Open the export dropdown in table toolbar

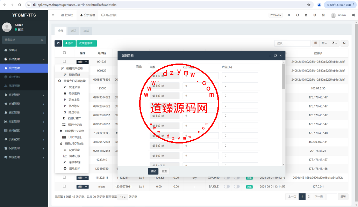pyautogui.click(x=334, y=43)
